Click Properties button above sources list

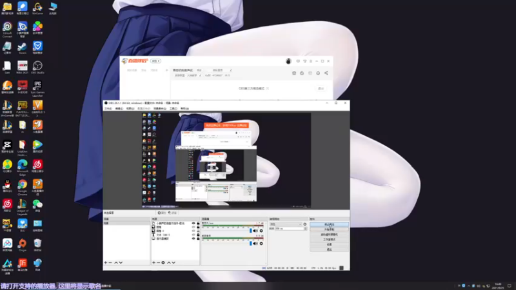162,213
